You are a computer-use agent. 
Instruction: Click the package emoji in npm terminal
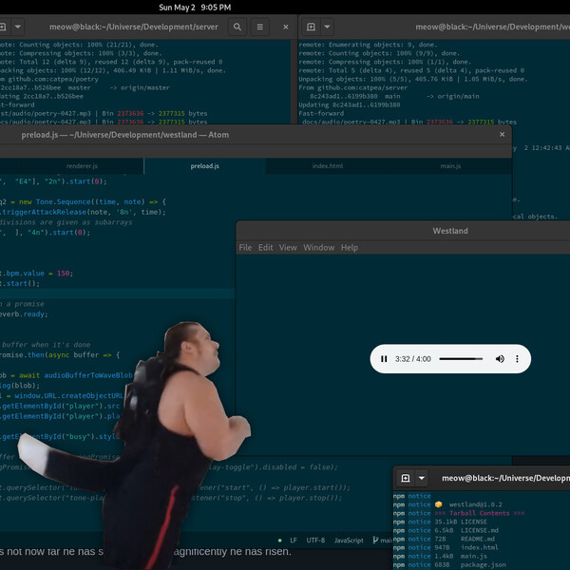coord(438,504)
